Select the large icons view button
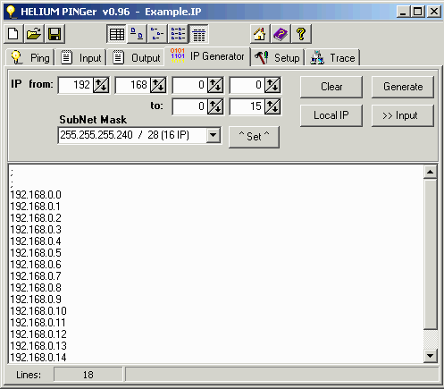Viewport: 444px width, 389px height. 137,34
